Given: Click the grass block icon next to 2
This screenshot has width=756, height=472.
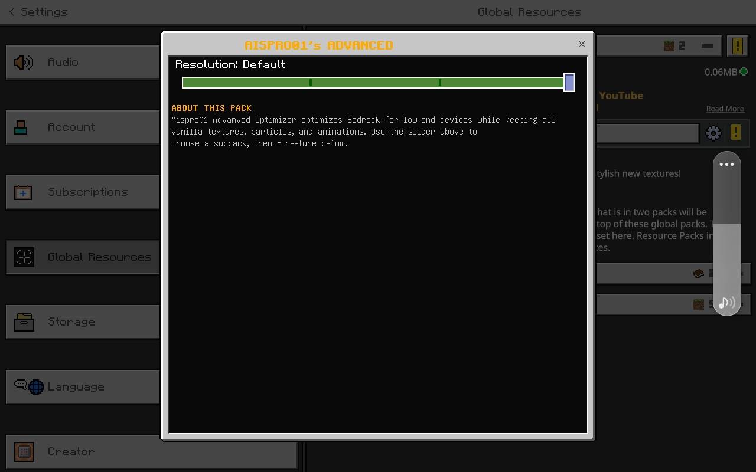Looking at the screenshot, I should coord(669,45).
